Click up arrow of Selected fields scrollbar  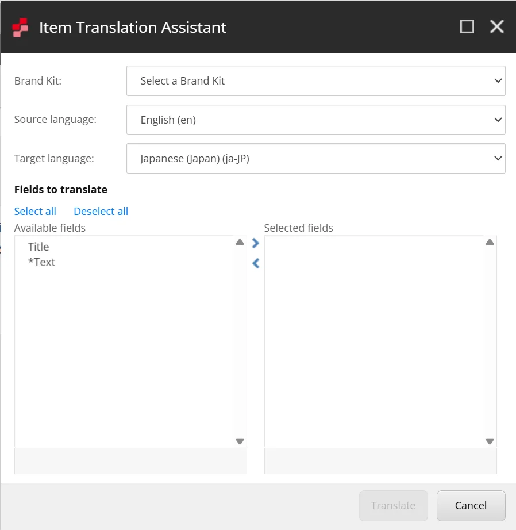pyautogui.click(x=490, y=242)
